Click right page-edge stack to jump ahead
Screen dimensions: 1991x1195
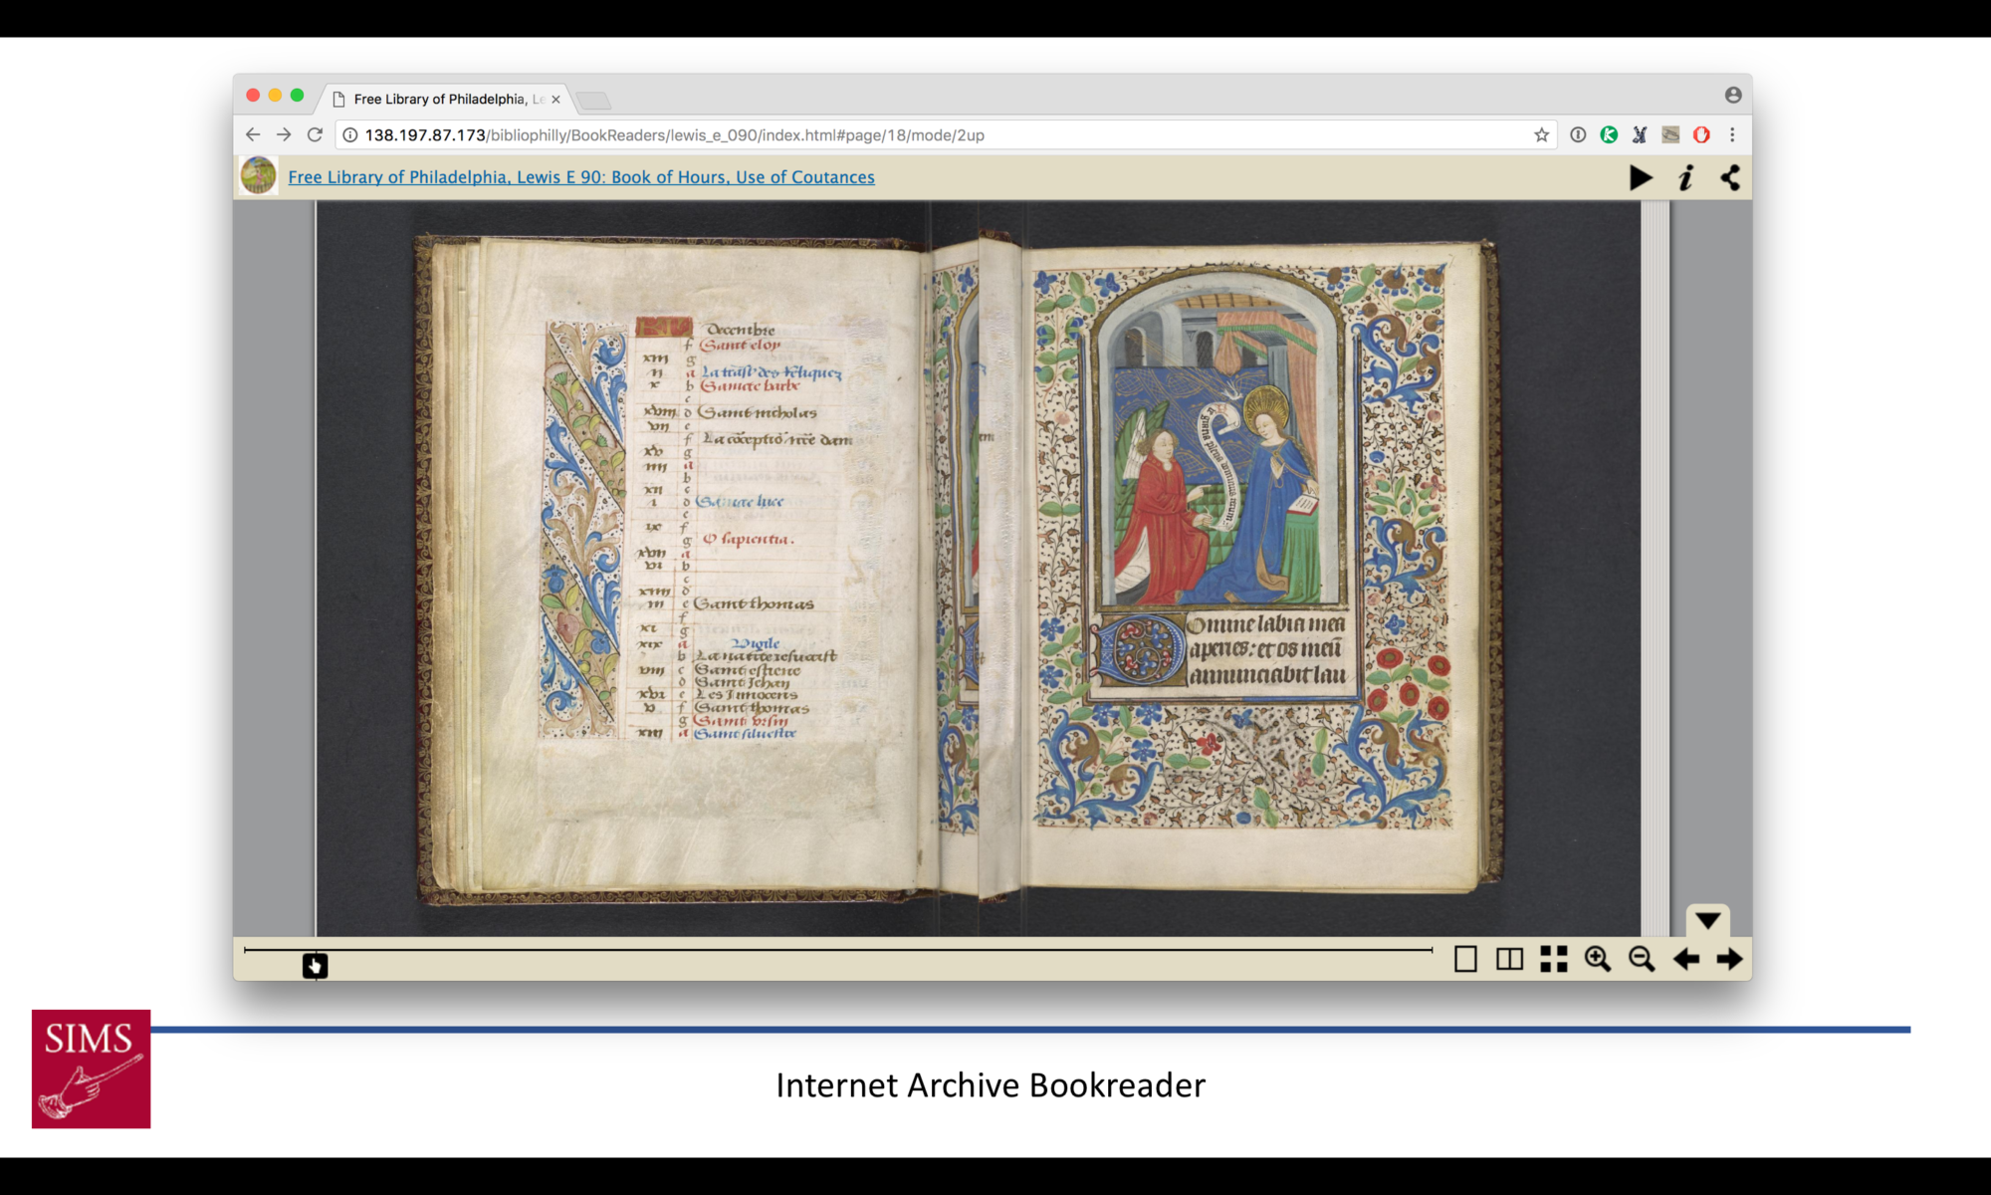1655,568
